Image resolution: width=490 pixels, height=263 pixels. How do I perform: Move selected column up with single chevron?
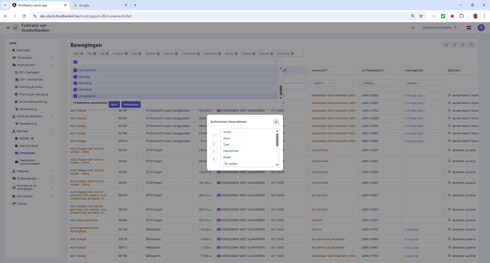[x=214, y=136]
